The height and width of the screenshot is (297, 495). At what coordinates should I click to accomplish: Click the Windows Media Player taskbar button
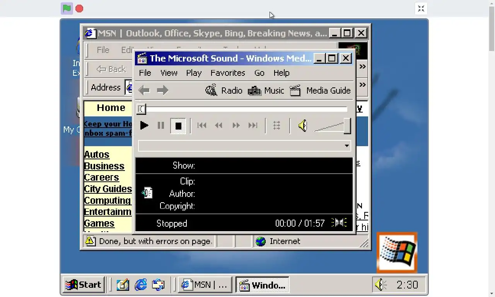[262, 285]
